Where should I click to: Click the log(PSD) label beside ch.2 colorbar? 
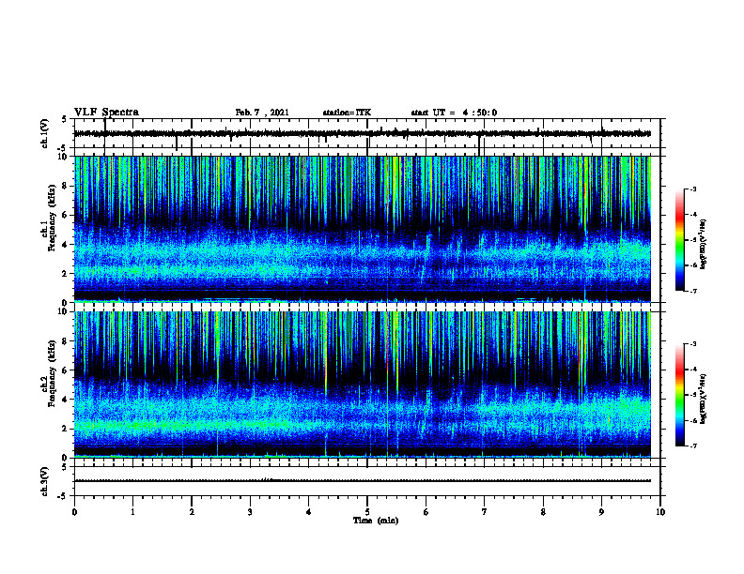point(704,400)
